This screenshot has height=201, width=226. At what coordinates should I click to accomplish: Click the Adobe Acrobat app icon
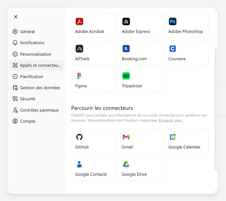coord(79,21)
